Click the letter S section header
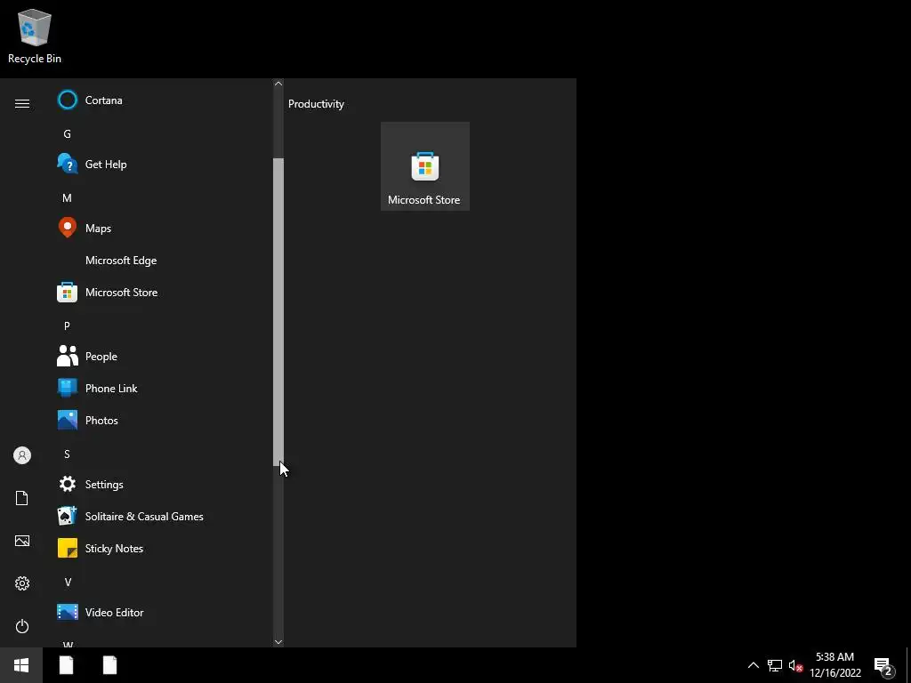Viewport: 911px width, 683px height. point(67,454)
